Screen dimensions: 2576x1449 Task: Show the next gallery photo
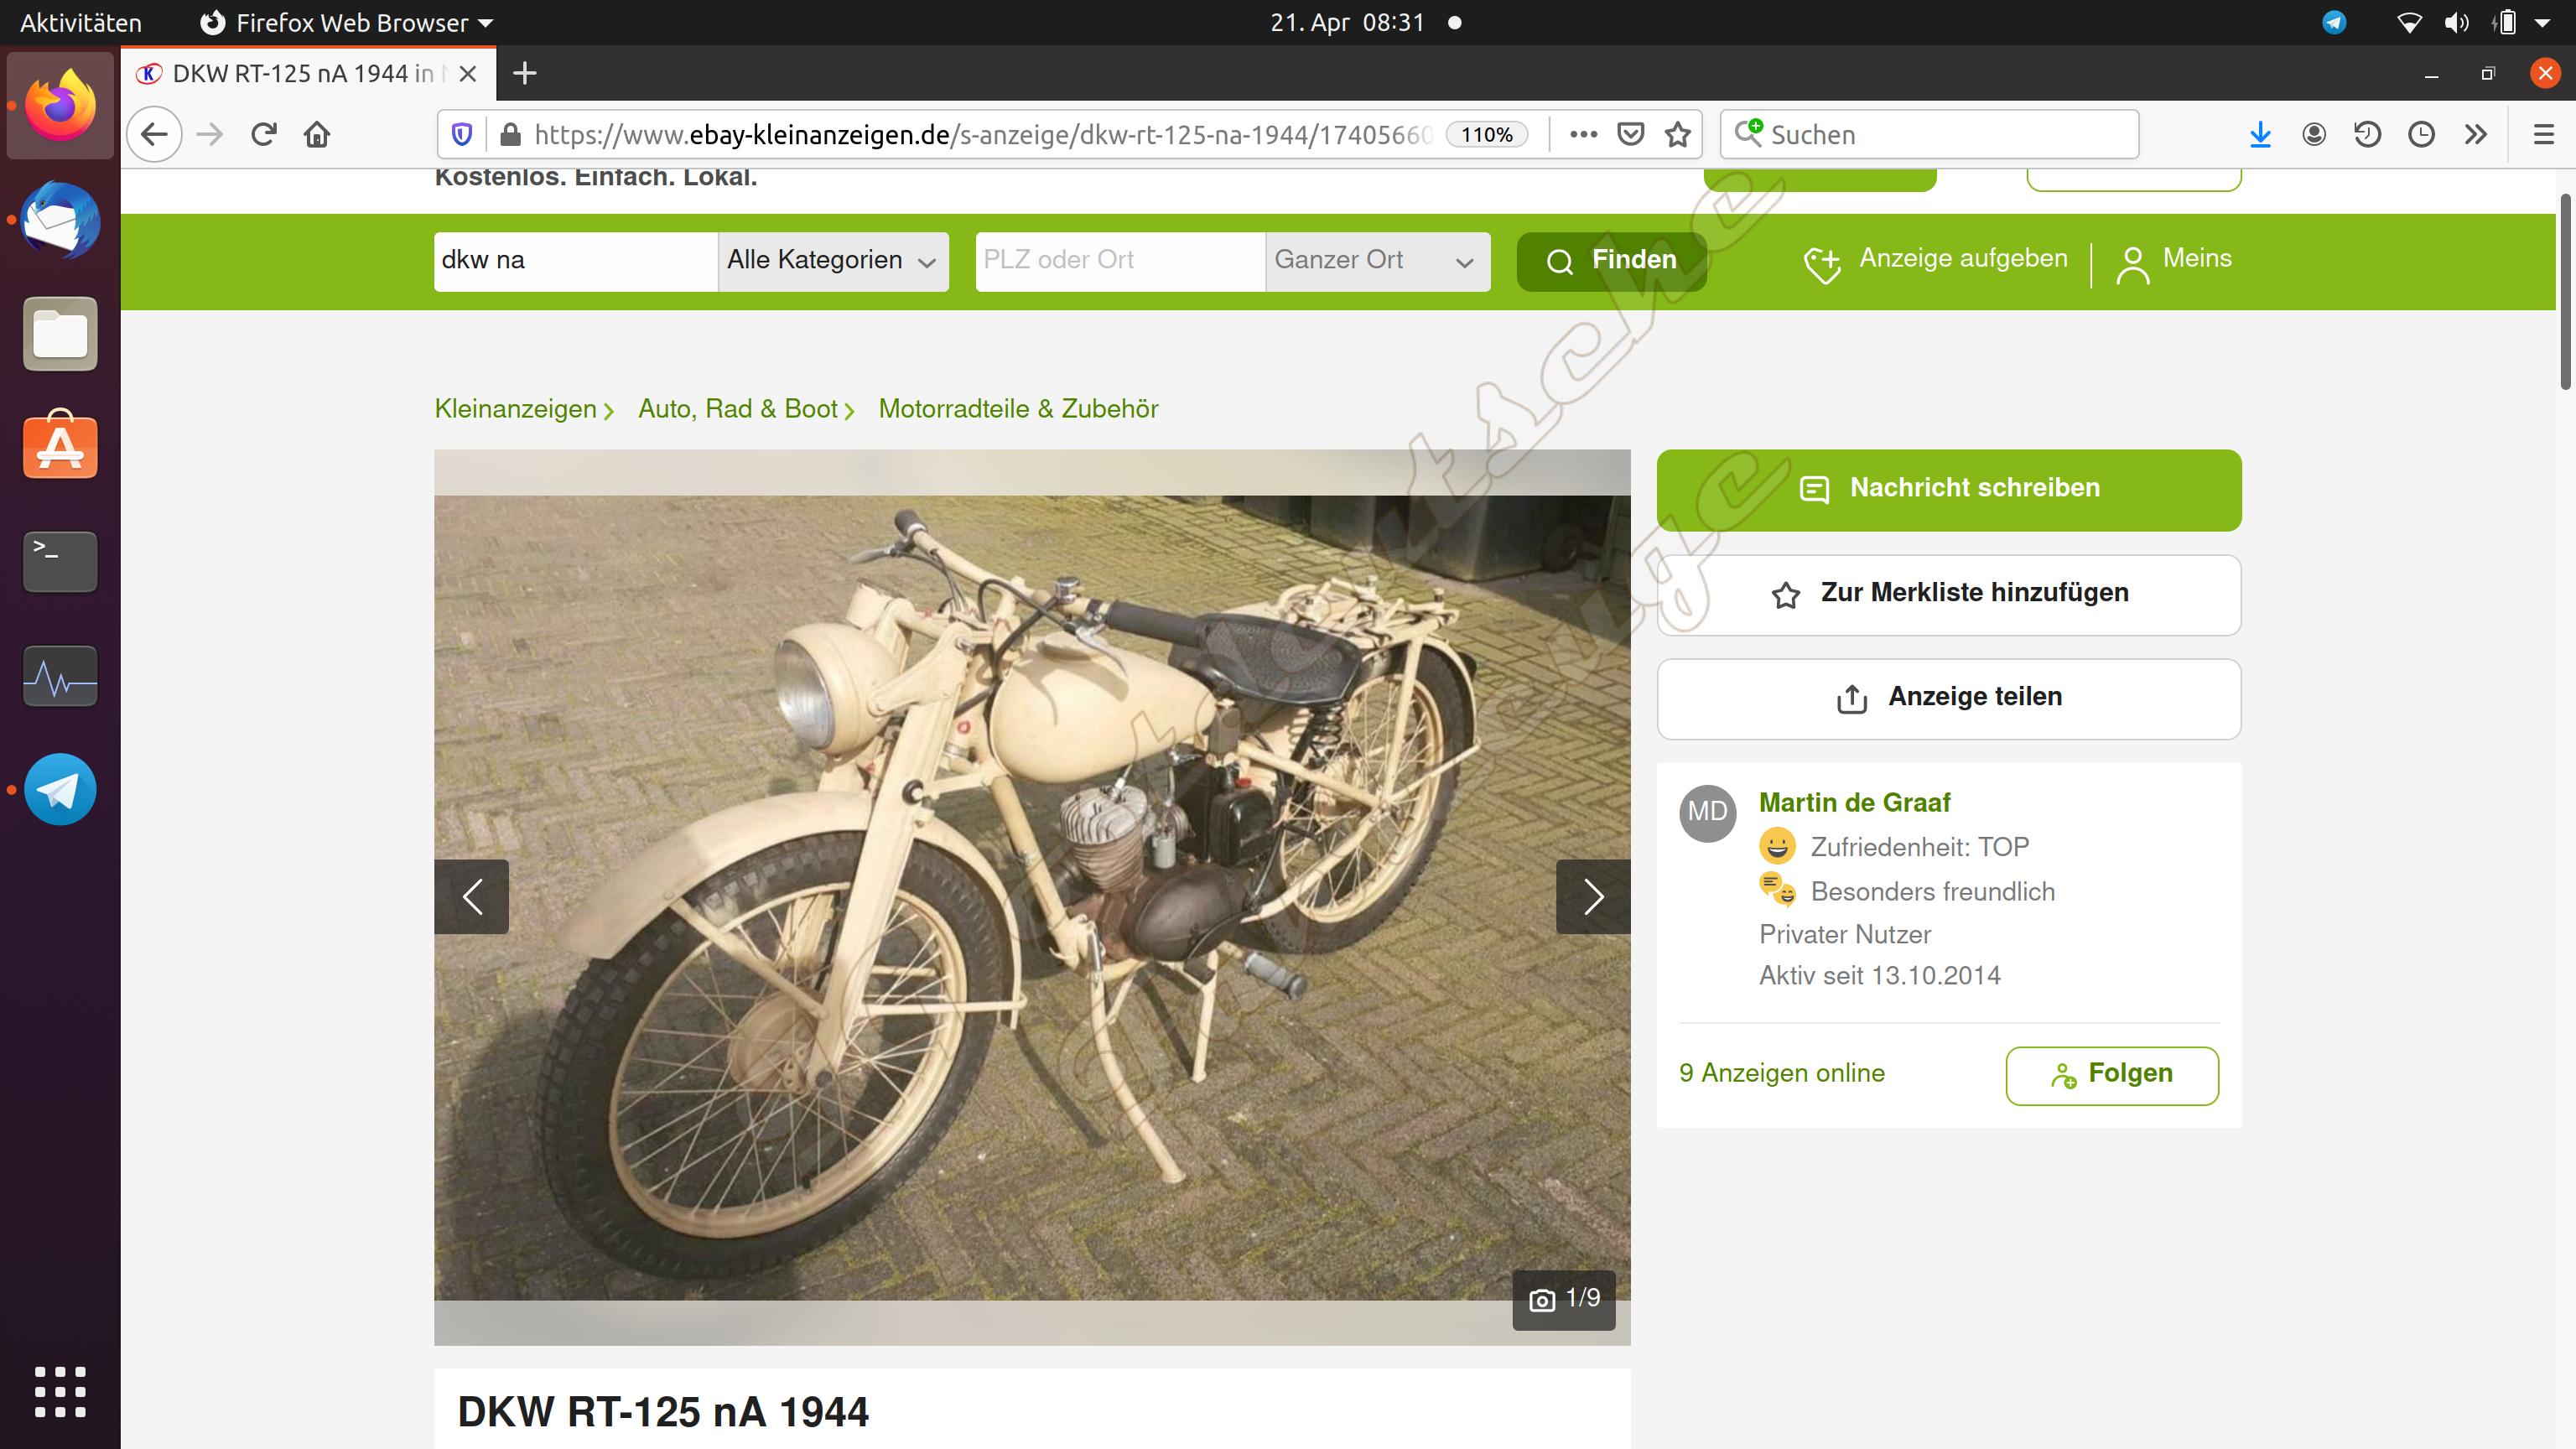(x=1593, y=896)
